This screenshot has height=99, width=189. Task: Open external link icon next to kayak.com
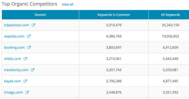[x=25, y=81]
